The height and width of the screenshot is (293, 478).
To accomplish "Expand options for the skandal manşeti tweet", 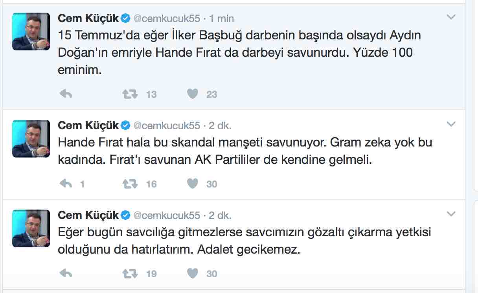I will [x=451, y=124].
